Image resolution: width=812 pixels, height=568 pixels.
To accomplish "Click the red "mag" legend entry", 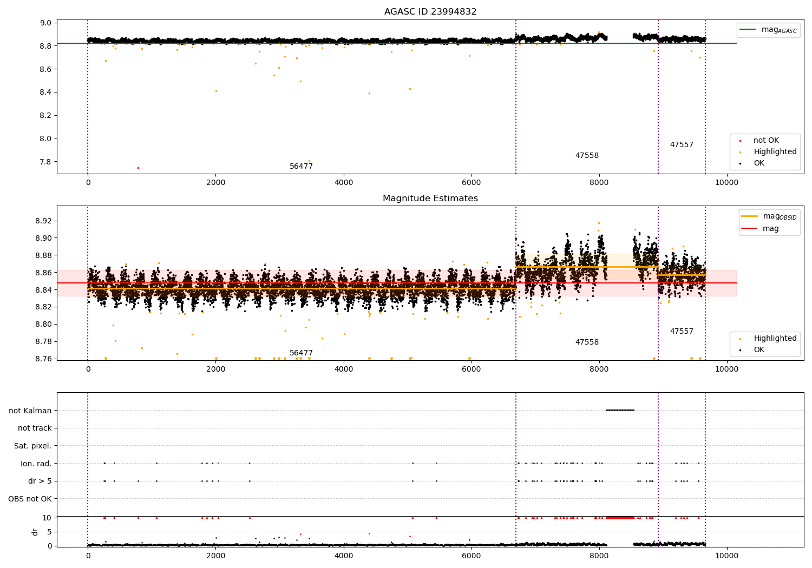I will 761,229.
